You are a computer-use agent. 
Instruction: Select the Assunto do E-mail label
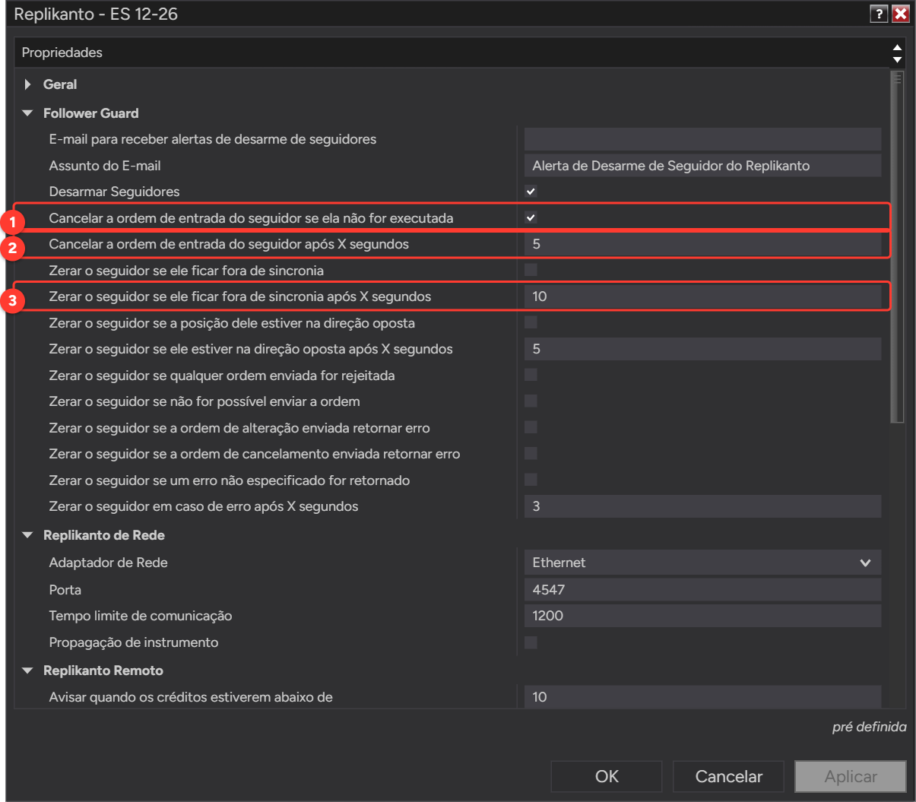104,166
